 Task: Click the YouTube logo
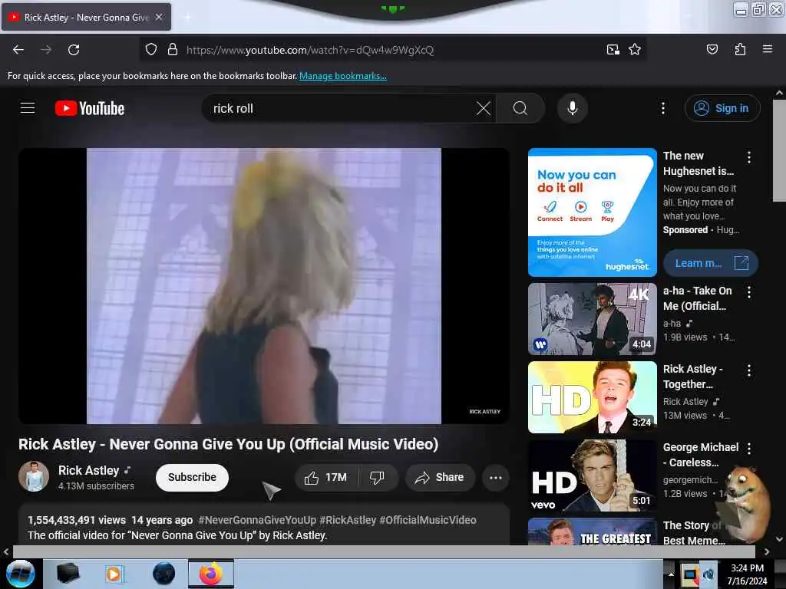(x=90, y=108)
